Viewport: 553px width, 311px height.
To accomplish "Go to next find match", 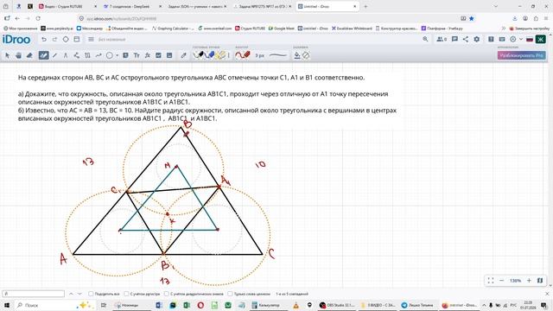I will 79,294.
